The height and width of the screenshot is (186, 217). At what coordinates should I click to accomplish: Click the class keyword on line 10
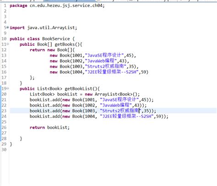pos(33,39)
